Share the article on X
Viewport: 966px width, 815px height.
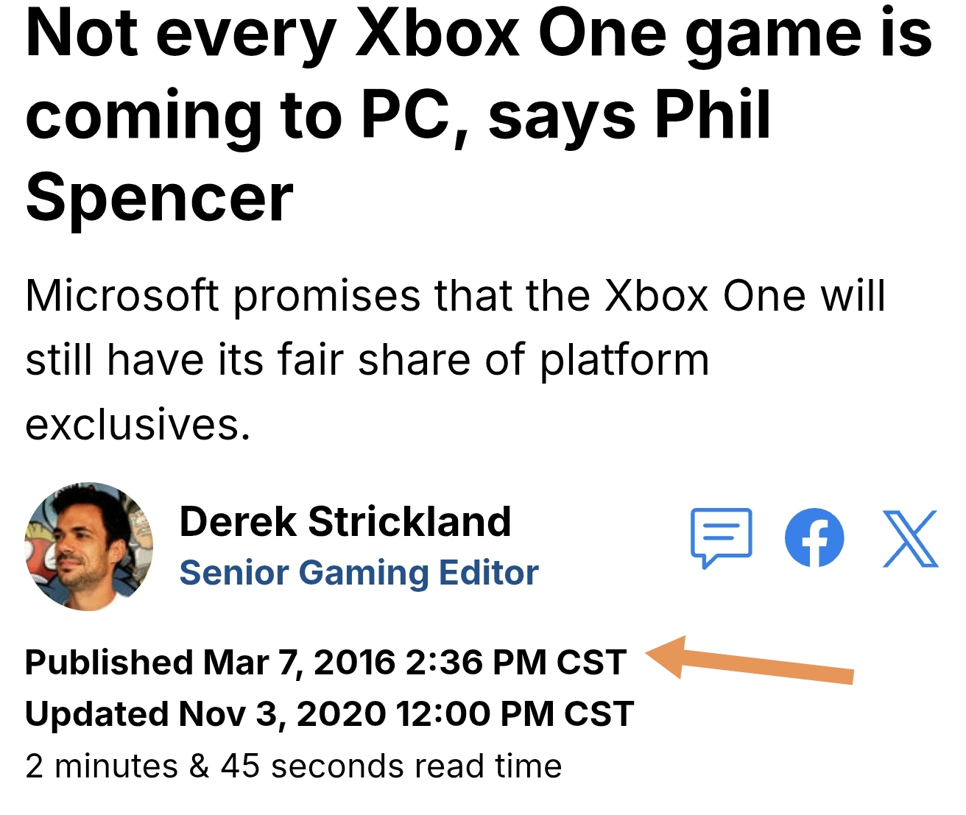pos(911,538)
